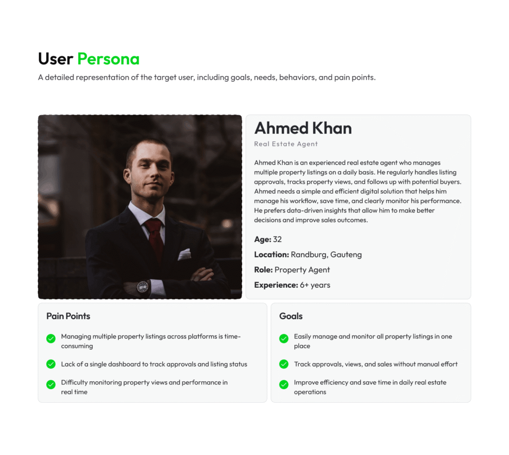Viewport: 509px width, 455px height.
Task: Click the "Ahmed Khan" name heading
Action: click(303, 128)
